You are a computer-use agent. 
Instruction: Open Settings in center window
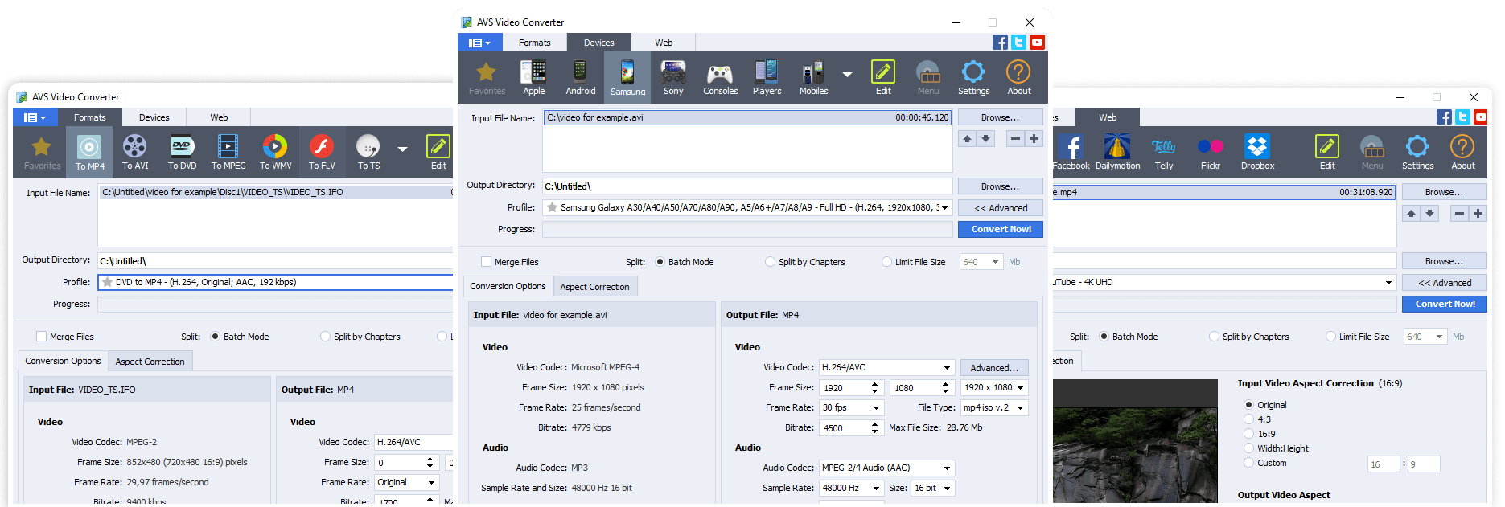click(x=973, y=77)
